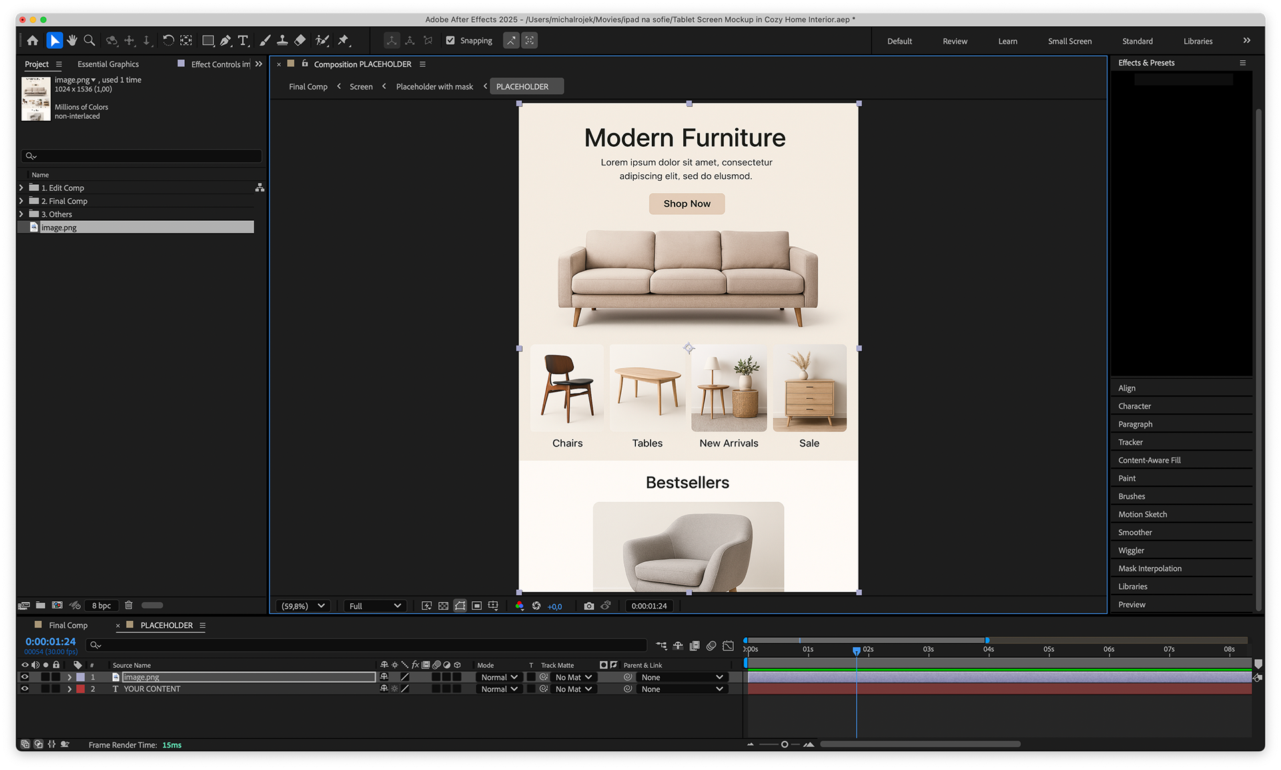Open the Full resolution dropdown
This screenshot has height=770, width=1281.
click(375, 606)
